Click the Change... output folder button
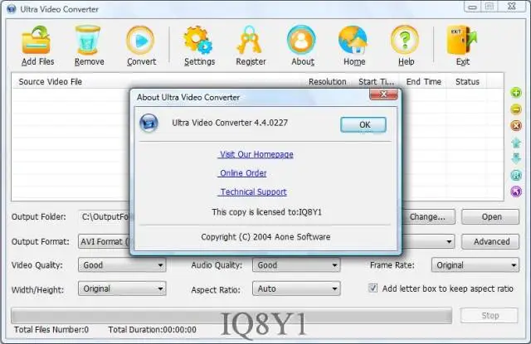531x344 pixels. point(428,217)
